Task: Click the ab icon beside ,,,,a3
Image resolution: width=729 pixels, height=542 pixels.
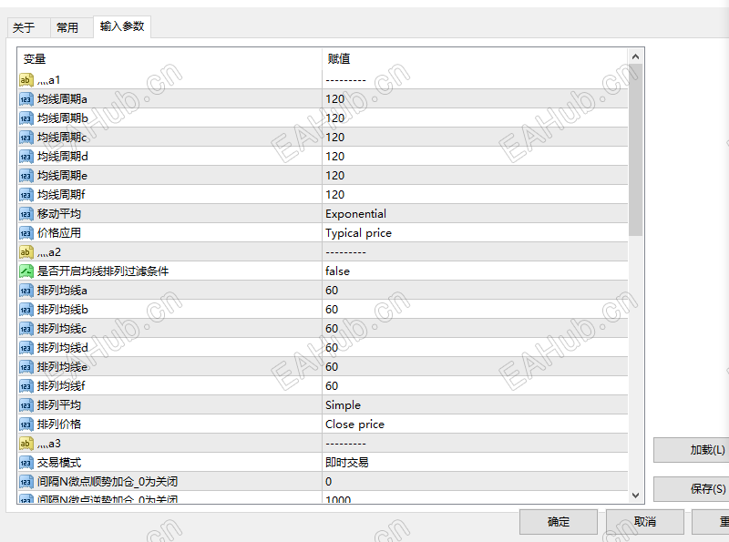Action: tap(25, 443)
